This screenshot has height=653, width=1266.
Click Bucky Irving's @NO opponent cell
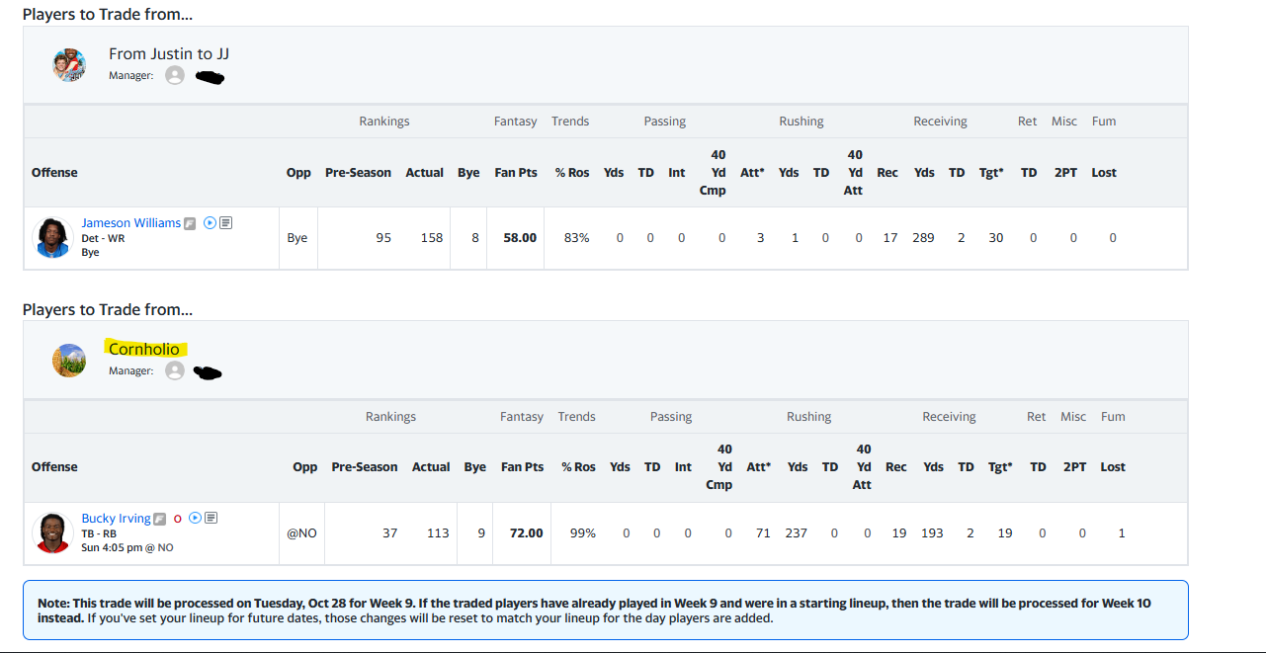(x=301, y=532)
